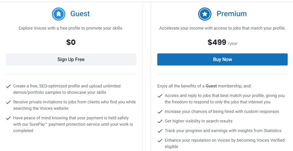Click the SurePay payment protection text
This screenshot has height=151, width=293.
tap(73, 124)
